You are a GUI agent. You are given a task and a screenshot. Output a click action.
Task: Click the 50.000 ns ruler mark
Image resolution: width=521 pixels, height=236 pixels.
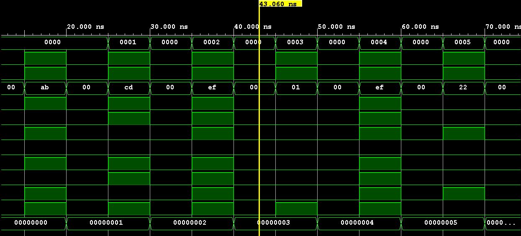click(x=336, y=27)
